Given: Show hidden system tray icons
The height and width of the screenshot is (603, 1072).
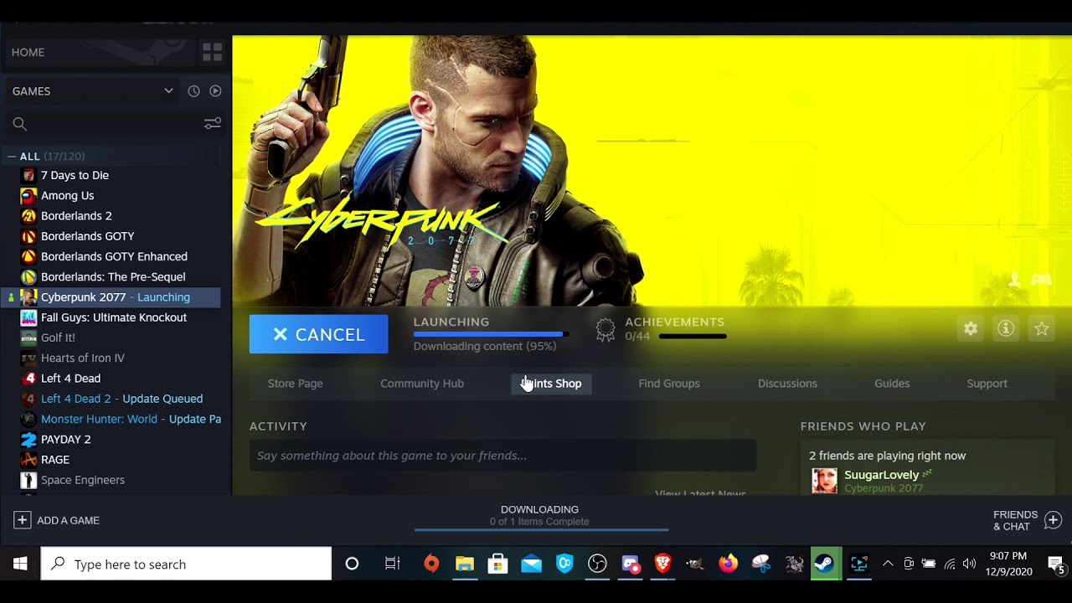Looking at the screenshot, I should click(888, 564).
